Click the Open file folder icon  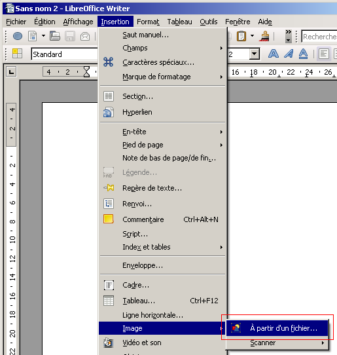click(x=55, y=36)
